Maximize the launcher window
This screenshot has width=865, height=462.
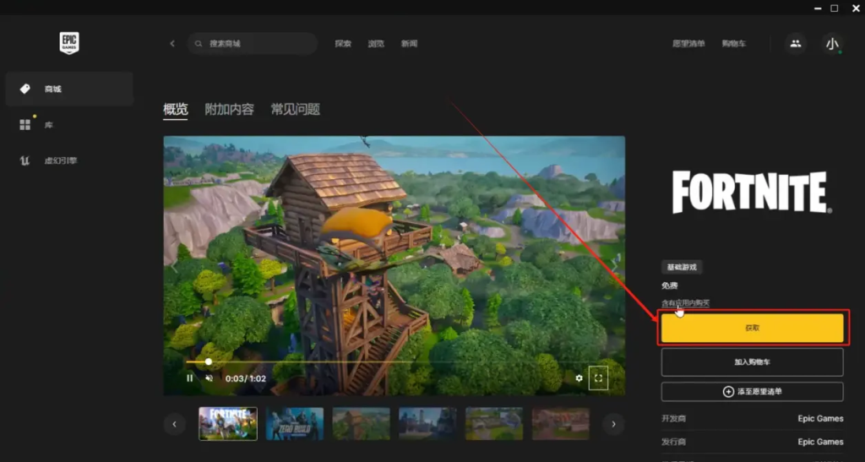pyautogui.click(x=835, y=8)
